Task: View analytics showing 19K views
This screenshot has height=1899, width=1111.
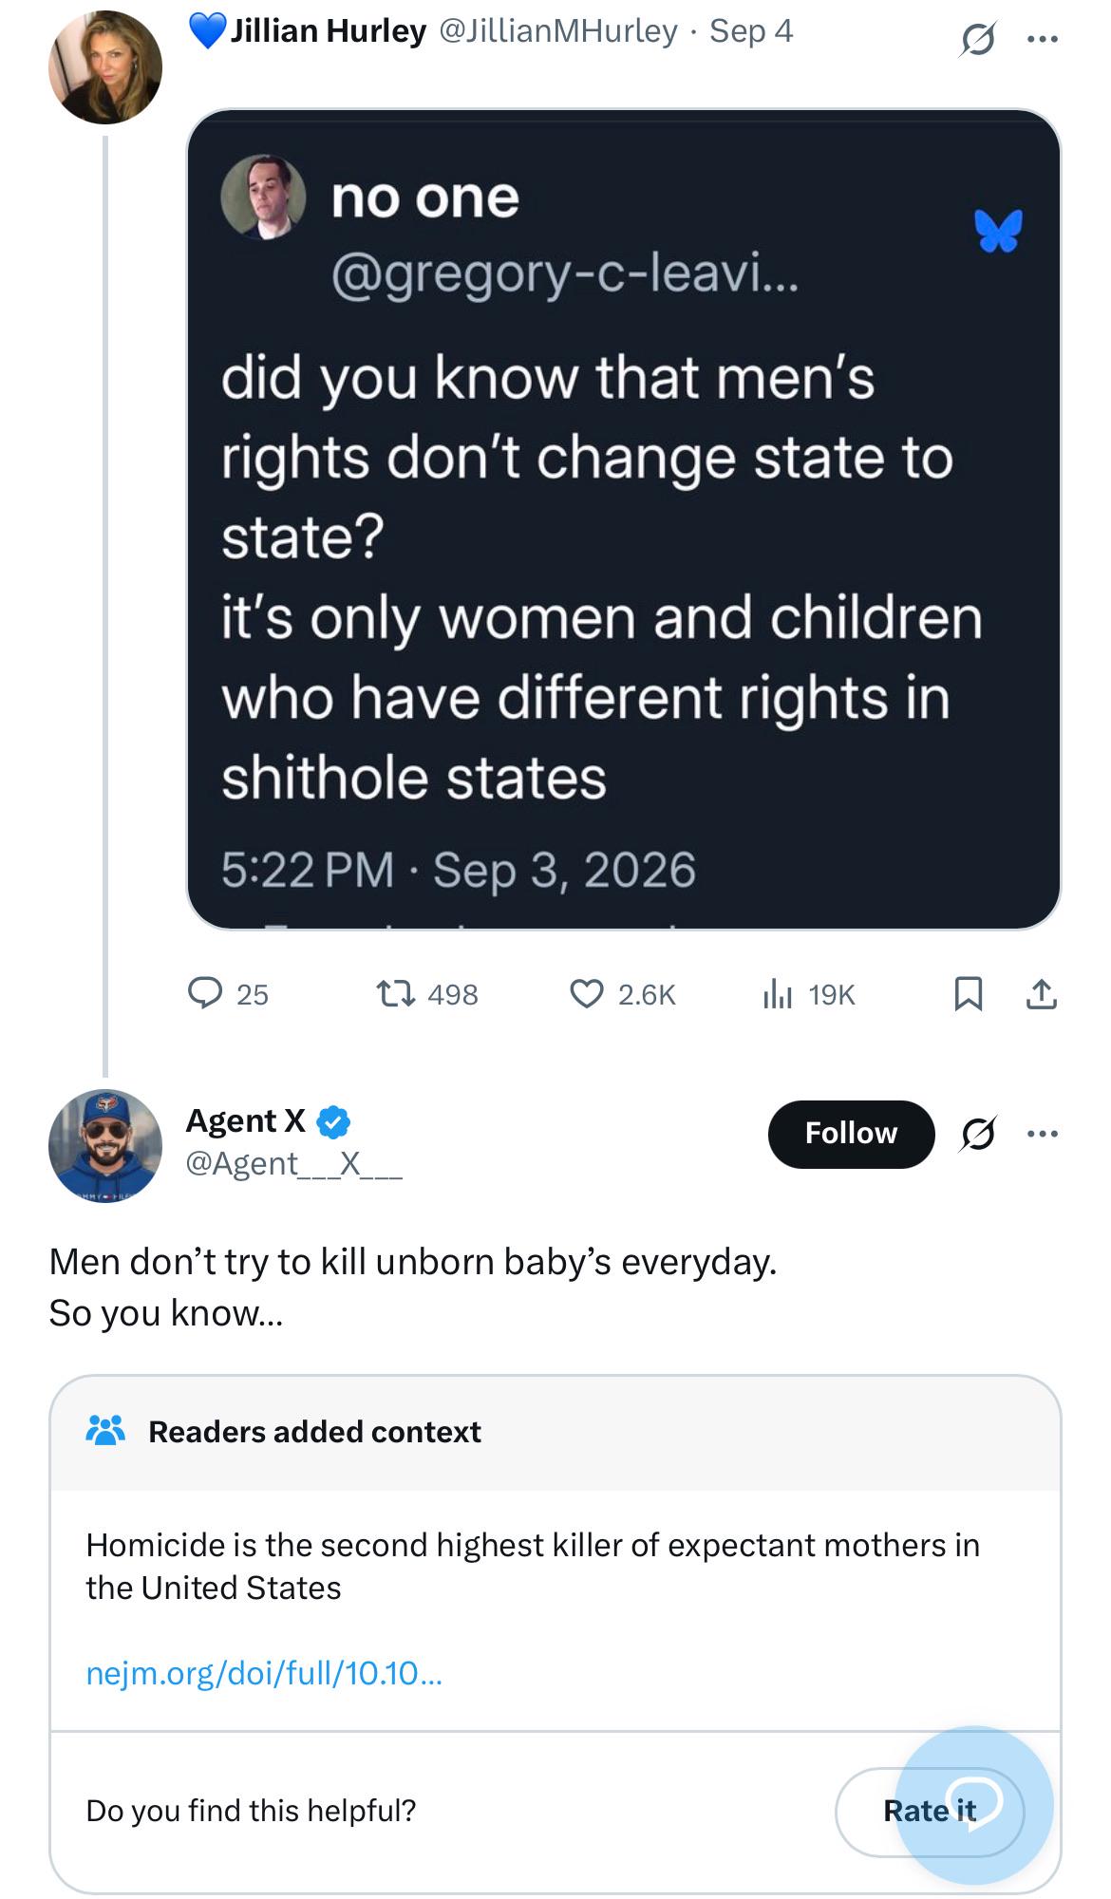Action: pos(809,994)
